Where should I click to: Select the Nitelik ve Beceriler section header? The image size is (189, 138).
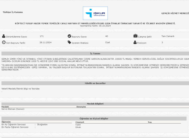pos(95,83)
